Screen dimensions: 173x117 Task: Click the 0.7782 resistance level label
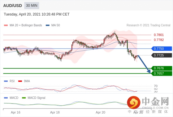pyautogui.click(x=159, y=40)
